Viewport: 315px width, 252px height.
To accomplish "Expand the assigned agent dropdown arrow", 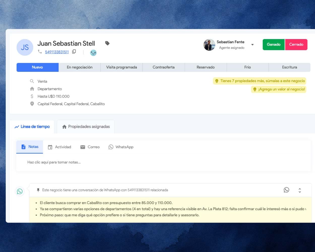I will [252, 45].
